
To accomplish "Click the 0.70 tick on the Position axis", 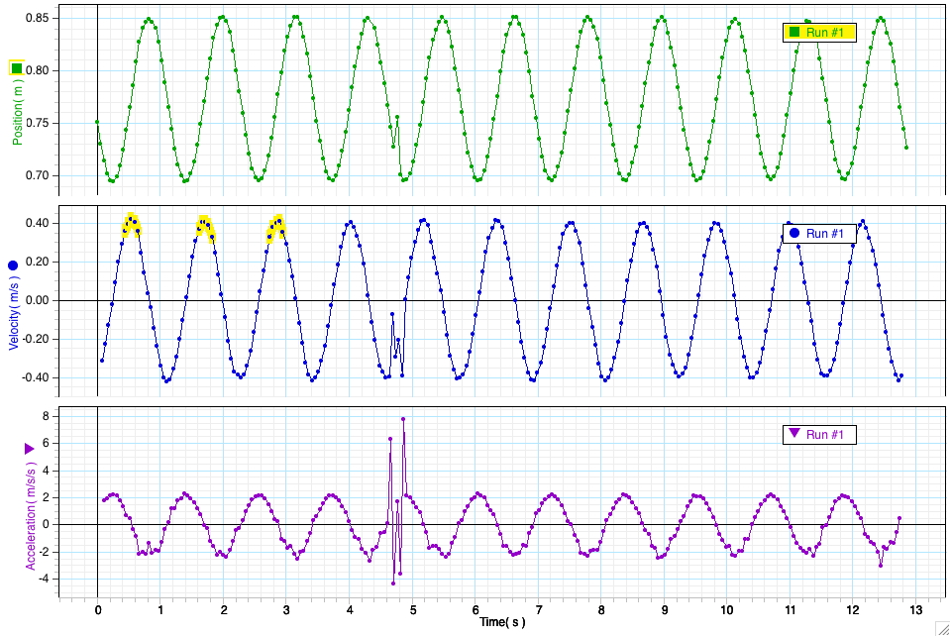I will click(37, 175).
